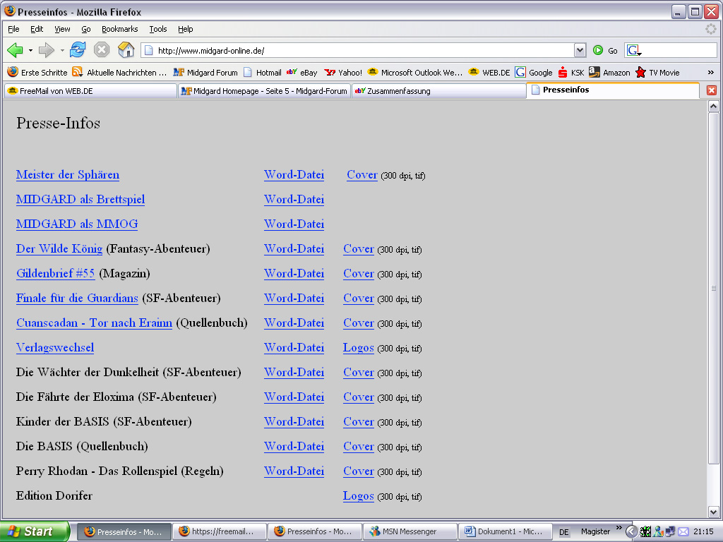Screen dimensions: 723x542
Task: Open the Go menu
Action: tap(85, 29)
